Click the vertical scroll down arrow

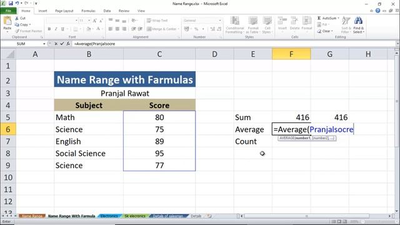(397, 211)
